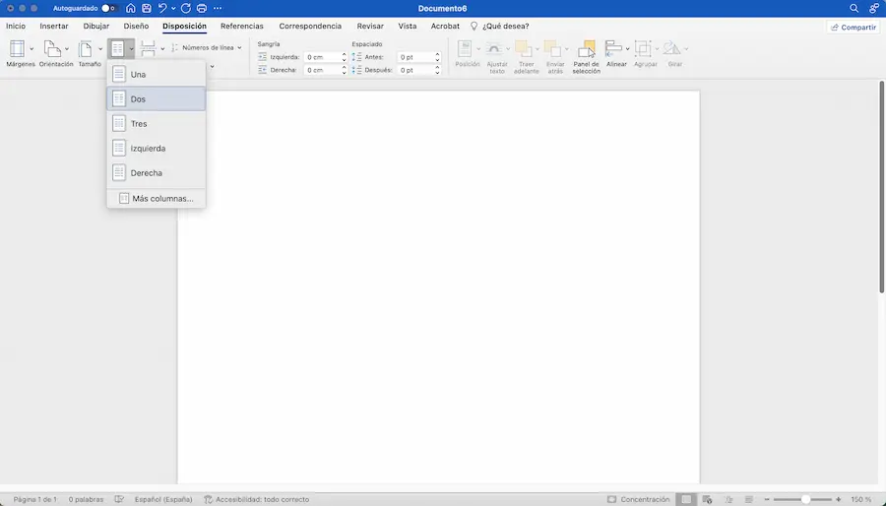Switch to the Vista tab
This screenshot has height=506, width=886.
(x=408, y=26)
